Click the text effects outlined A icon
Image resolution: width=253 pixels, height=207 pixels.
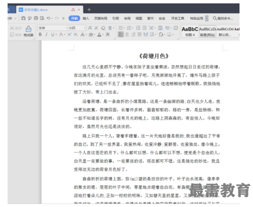click(x=83, y=35)
